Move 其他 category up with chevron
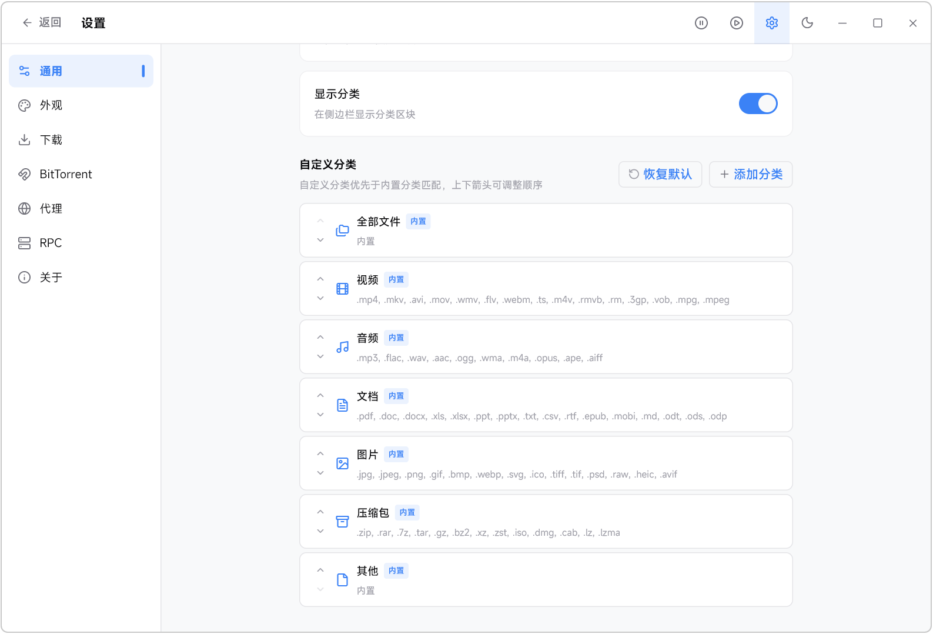Image resolution: width=933 pixels, height=634 pixels. 320,570
